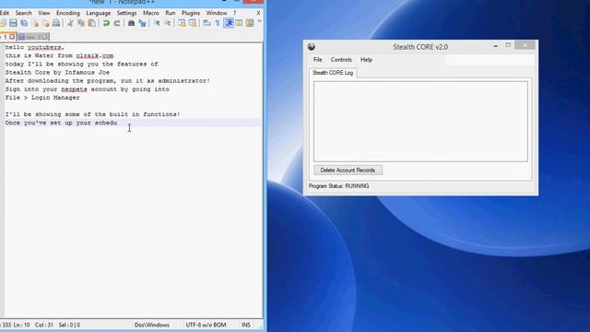Switch to the new 2 tab
The width and height of the screenshot is (590, 332).
tap(33, 37)
